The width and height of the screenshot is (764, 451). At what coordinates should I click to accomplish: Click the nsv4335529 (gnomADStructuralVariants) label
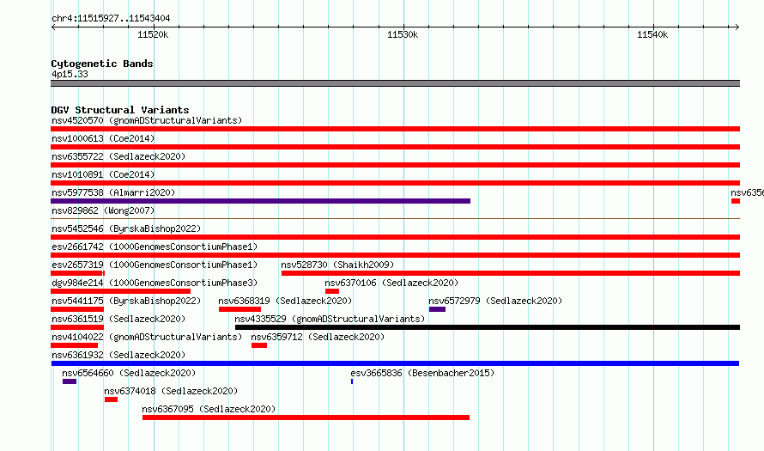pyautogui.click(x=330, y=319)
